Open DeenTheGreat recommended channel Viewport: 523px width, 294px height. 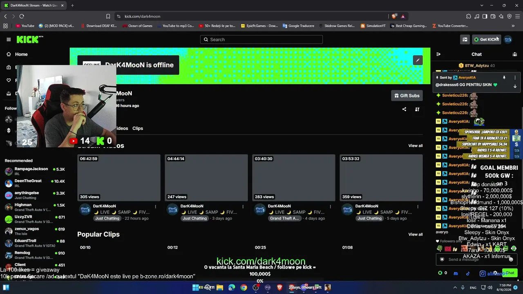pos(35,183)
